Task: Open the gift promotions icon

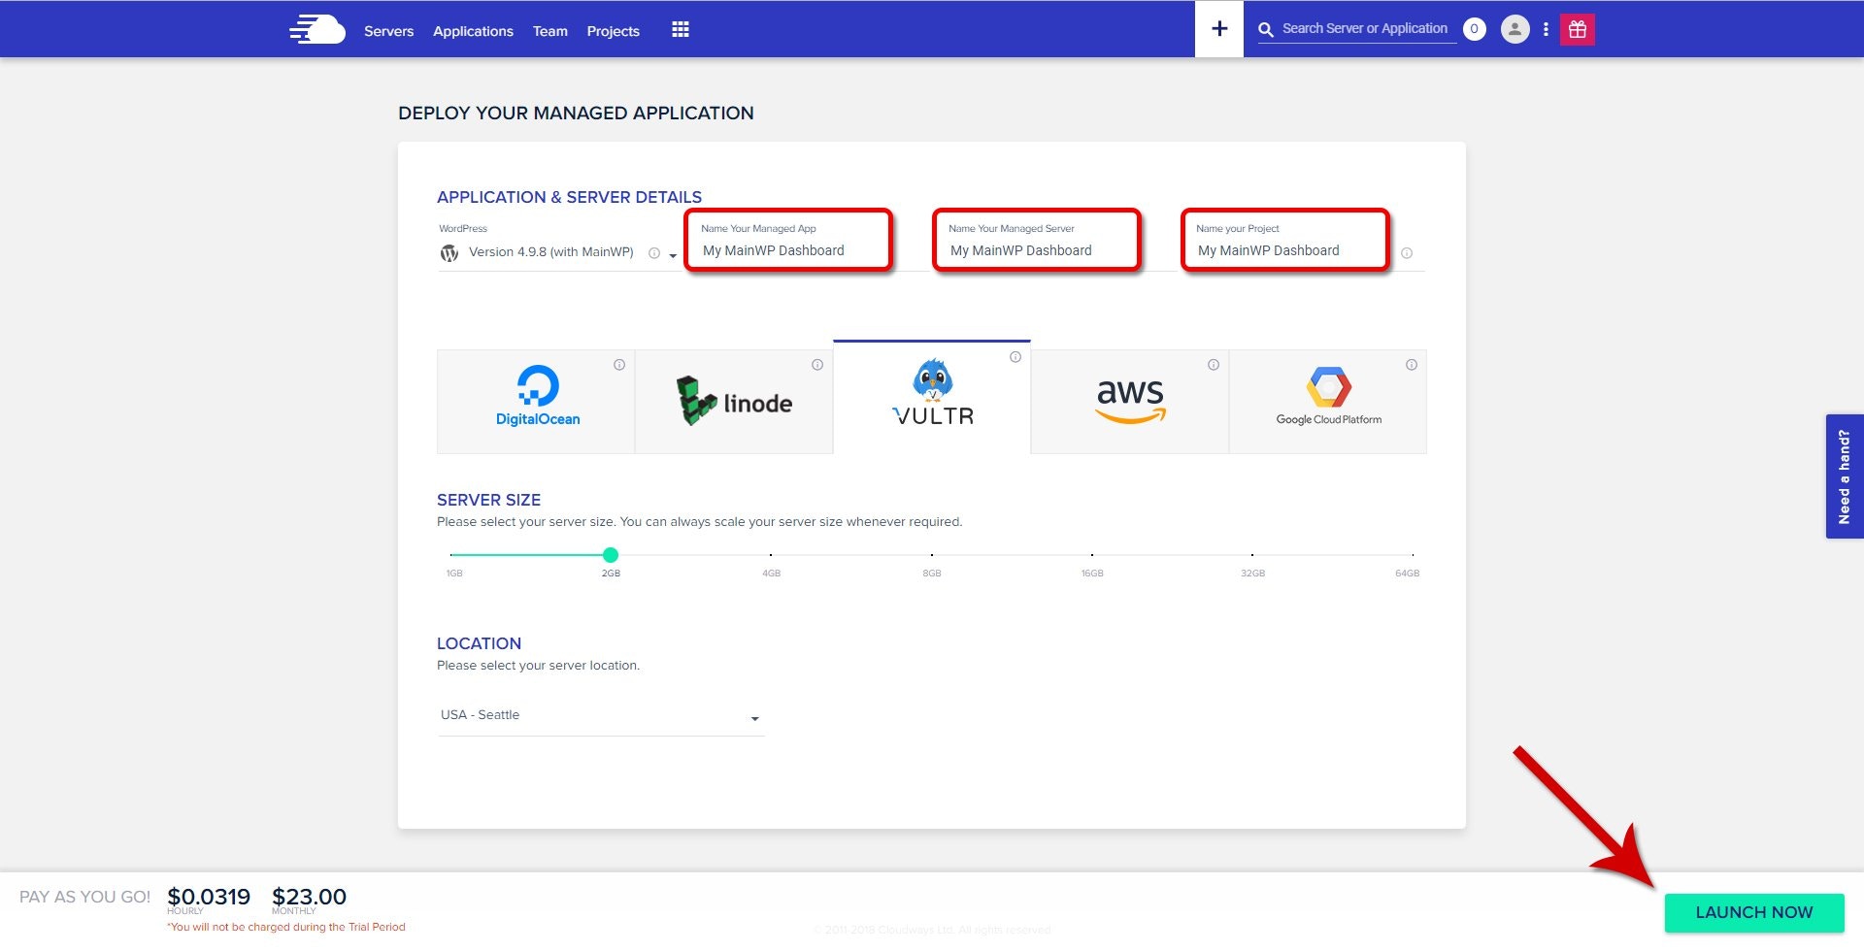Action: pyautogui.click(x=1578, y=29)
